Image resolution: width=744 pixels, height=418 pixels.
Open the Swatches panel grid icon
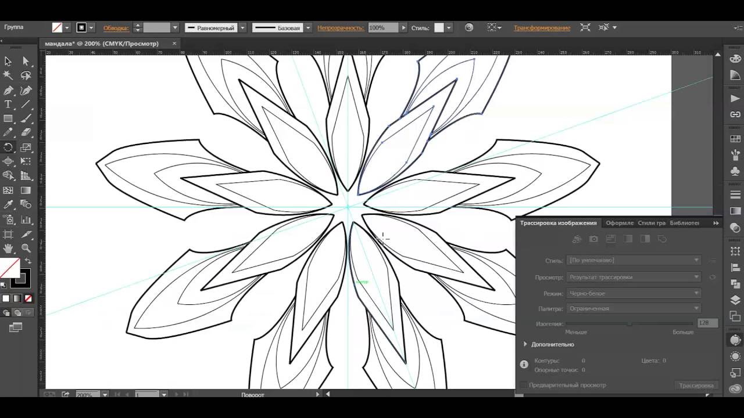point(735,139)
